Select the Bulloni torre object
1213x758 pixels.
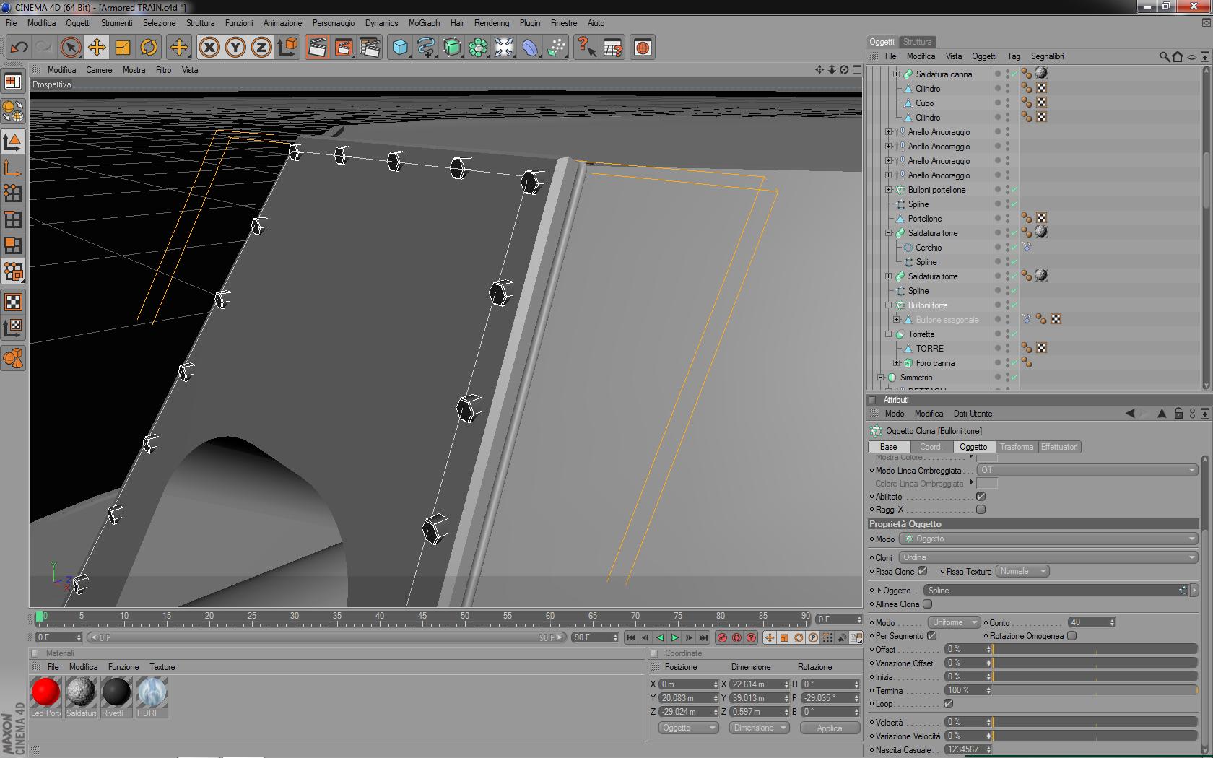[x=927, y=305]
